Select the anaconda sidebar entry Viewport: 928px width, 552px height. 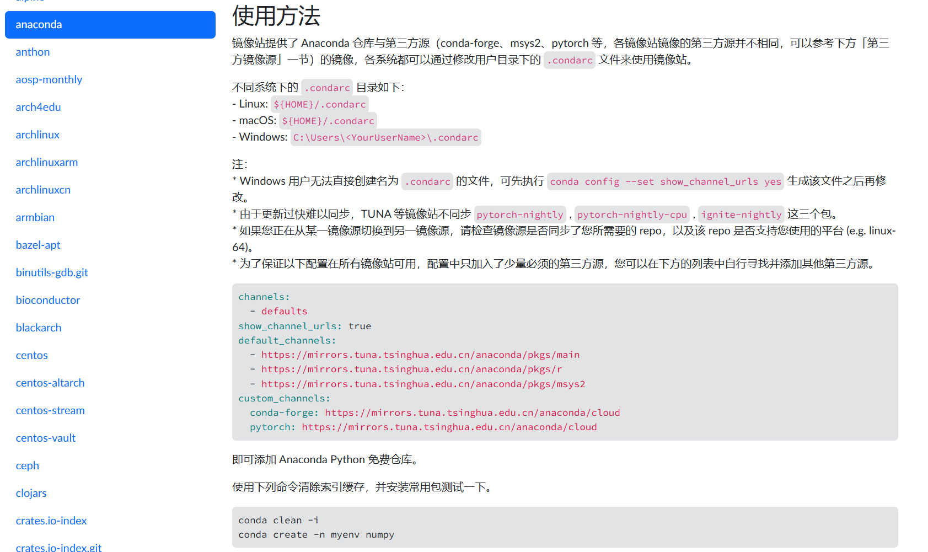click(110, 25)
